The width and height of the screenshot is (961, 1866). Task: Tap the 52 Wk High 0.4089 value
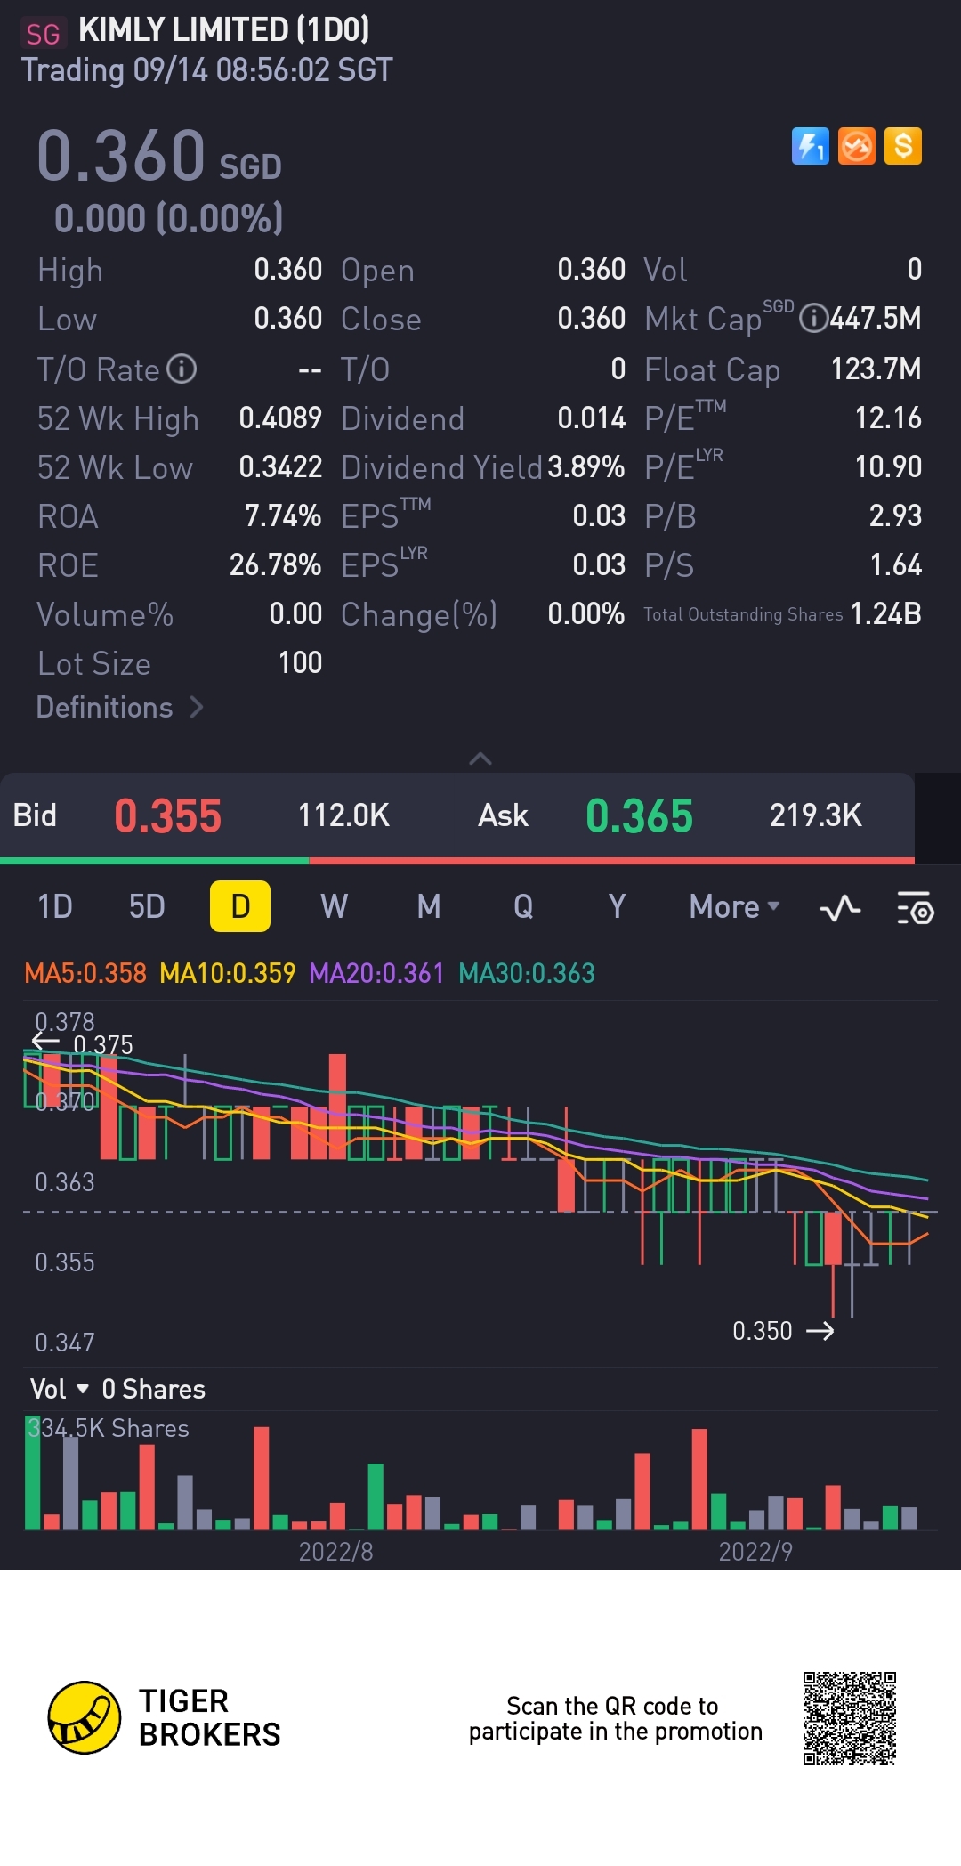coord(280,418)
